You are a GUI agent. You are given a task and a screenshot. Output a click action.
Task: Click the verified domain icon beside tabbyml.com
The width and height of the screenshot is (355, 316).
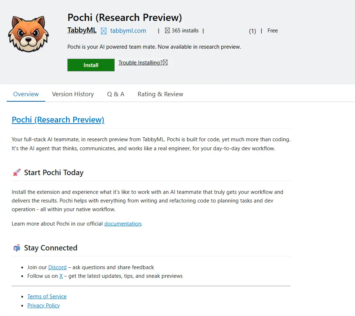(x=104, y=31)
